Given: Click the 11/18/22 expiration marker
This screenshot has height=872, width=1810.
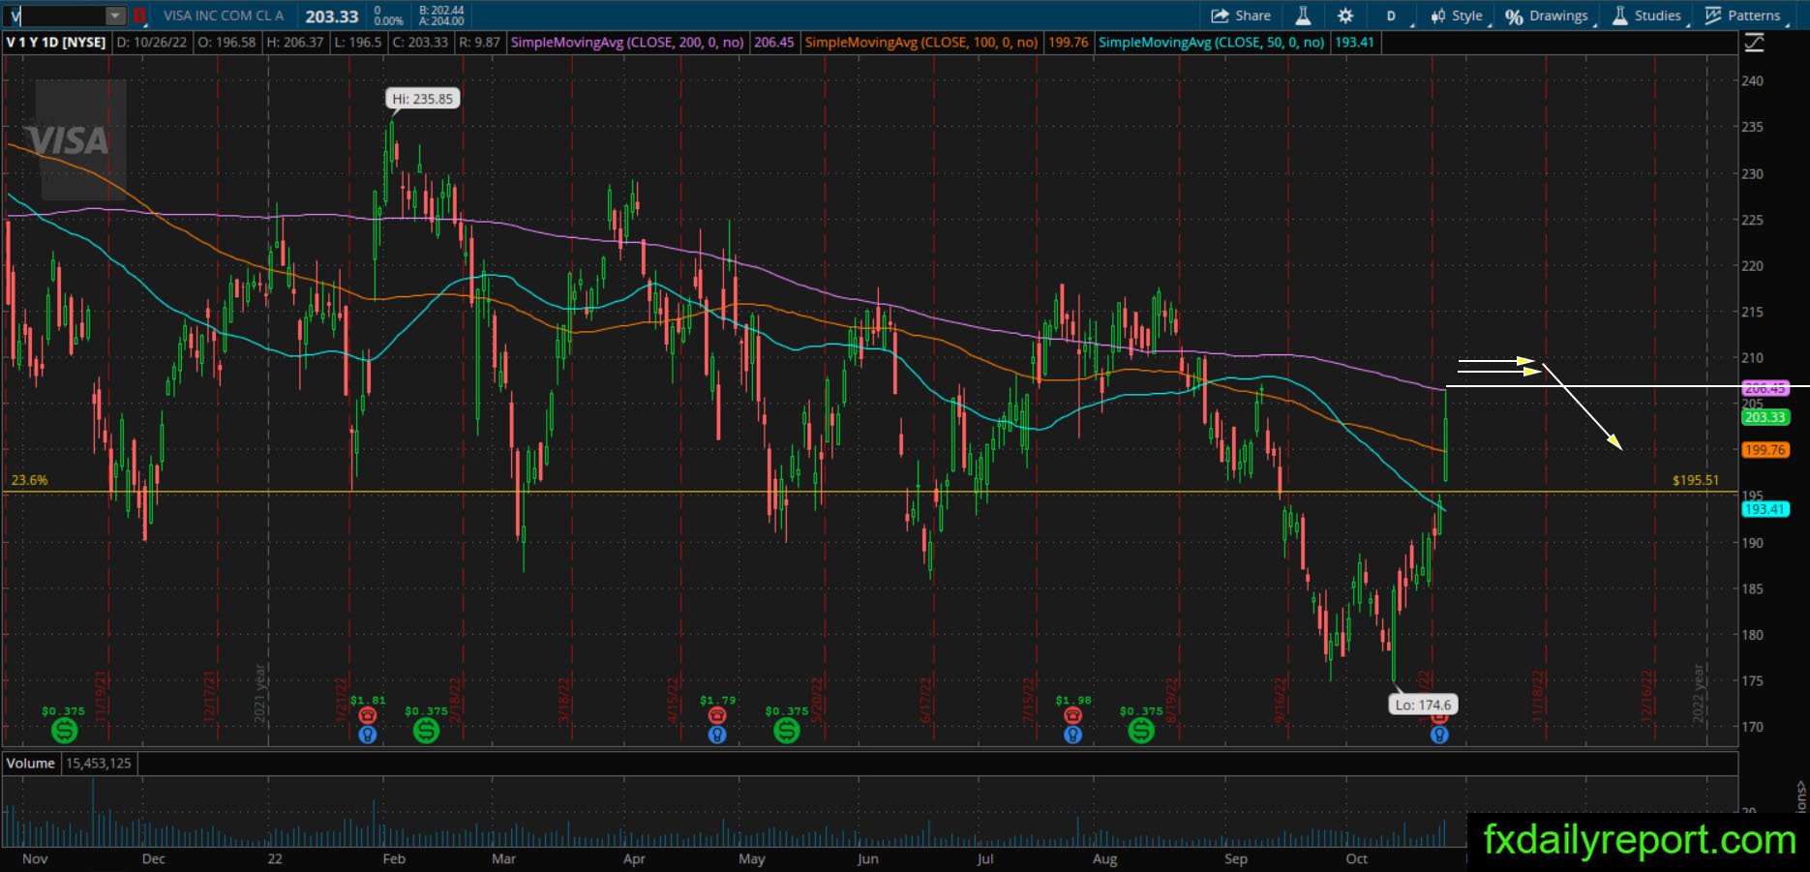Looking at the screenshot, I should [1537, 696].
